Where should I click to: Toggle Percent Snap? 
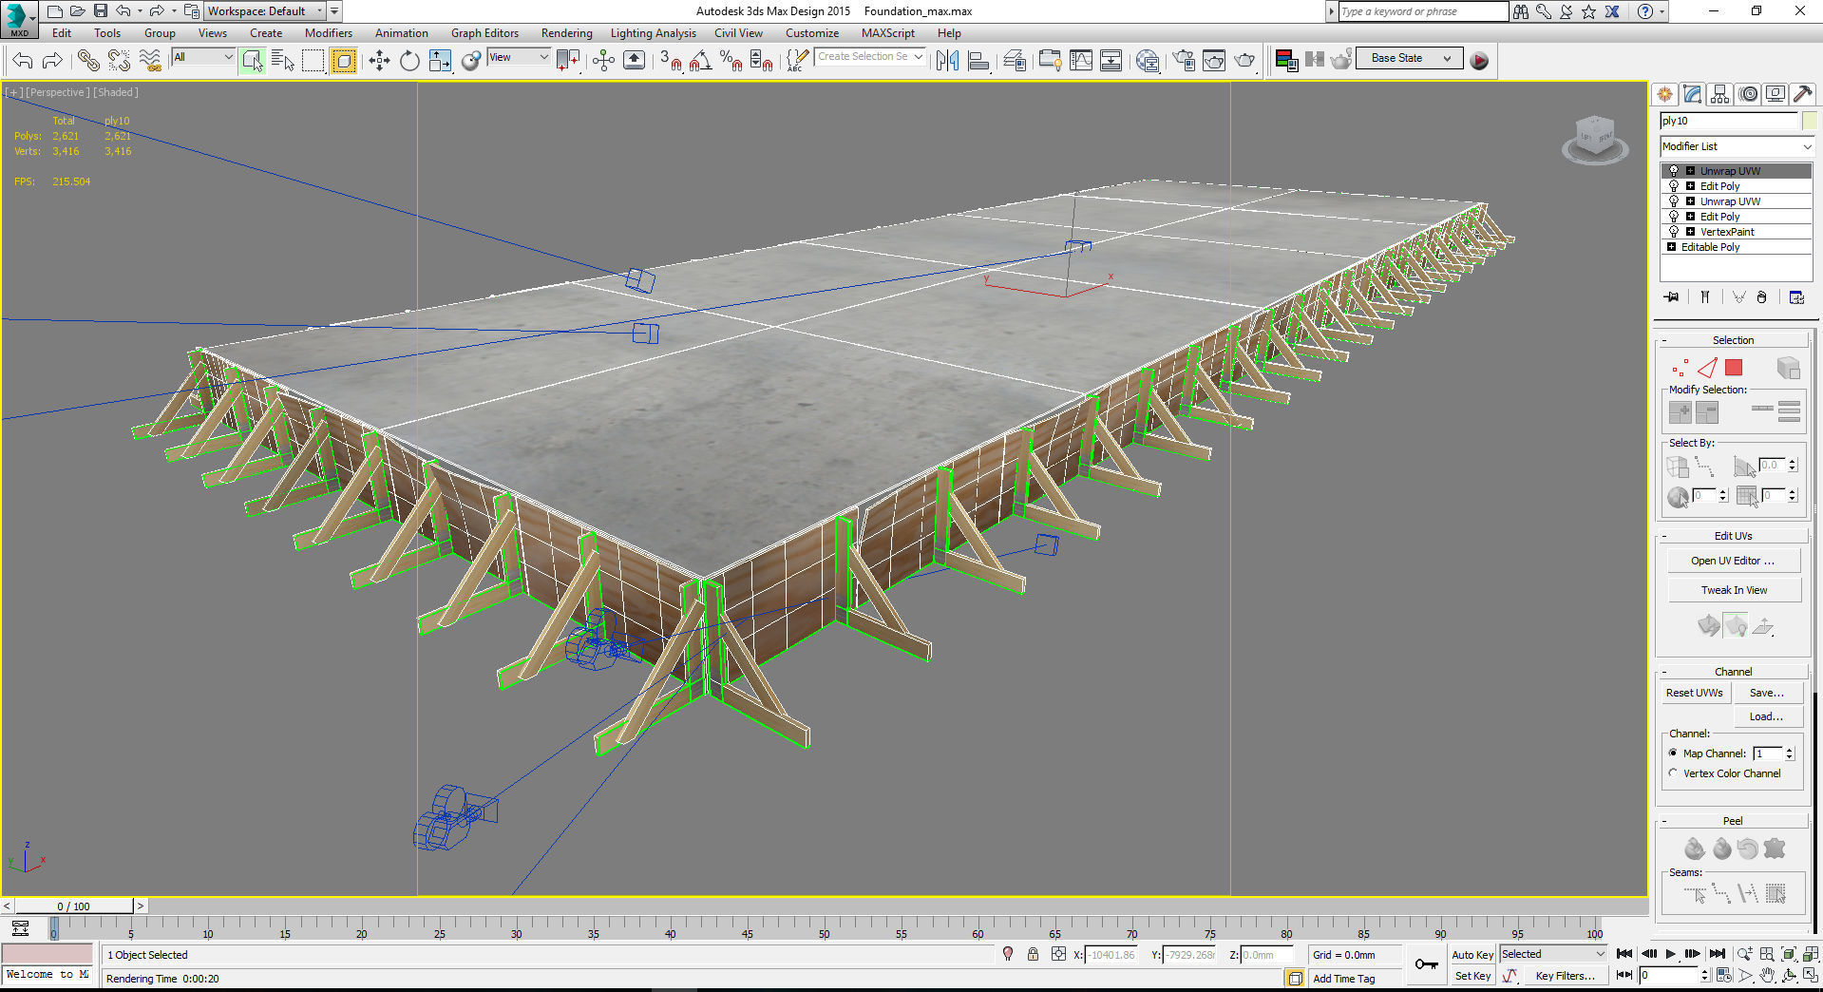click(731, 61)
